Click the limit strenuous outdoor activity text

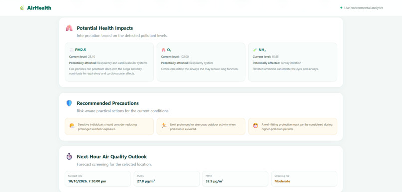[202, 127]
